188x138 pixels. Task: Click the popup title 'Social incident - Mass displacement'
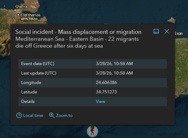pos(78,32)
